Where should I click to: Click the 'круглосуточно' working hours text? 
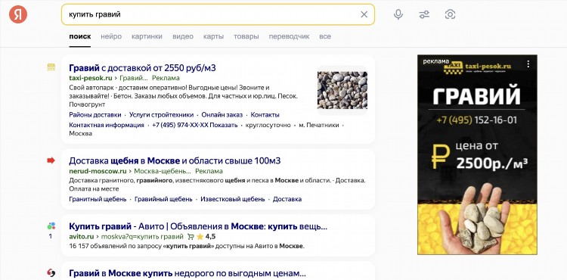click(x=268, y=125)
